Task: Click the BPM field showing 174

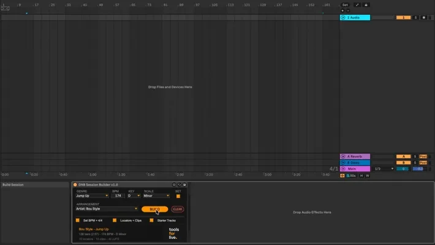Action: [118, 196]
